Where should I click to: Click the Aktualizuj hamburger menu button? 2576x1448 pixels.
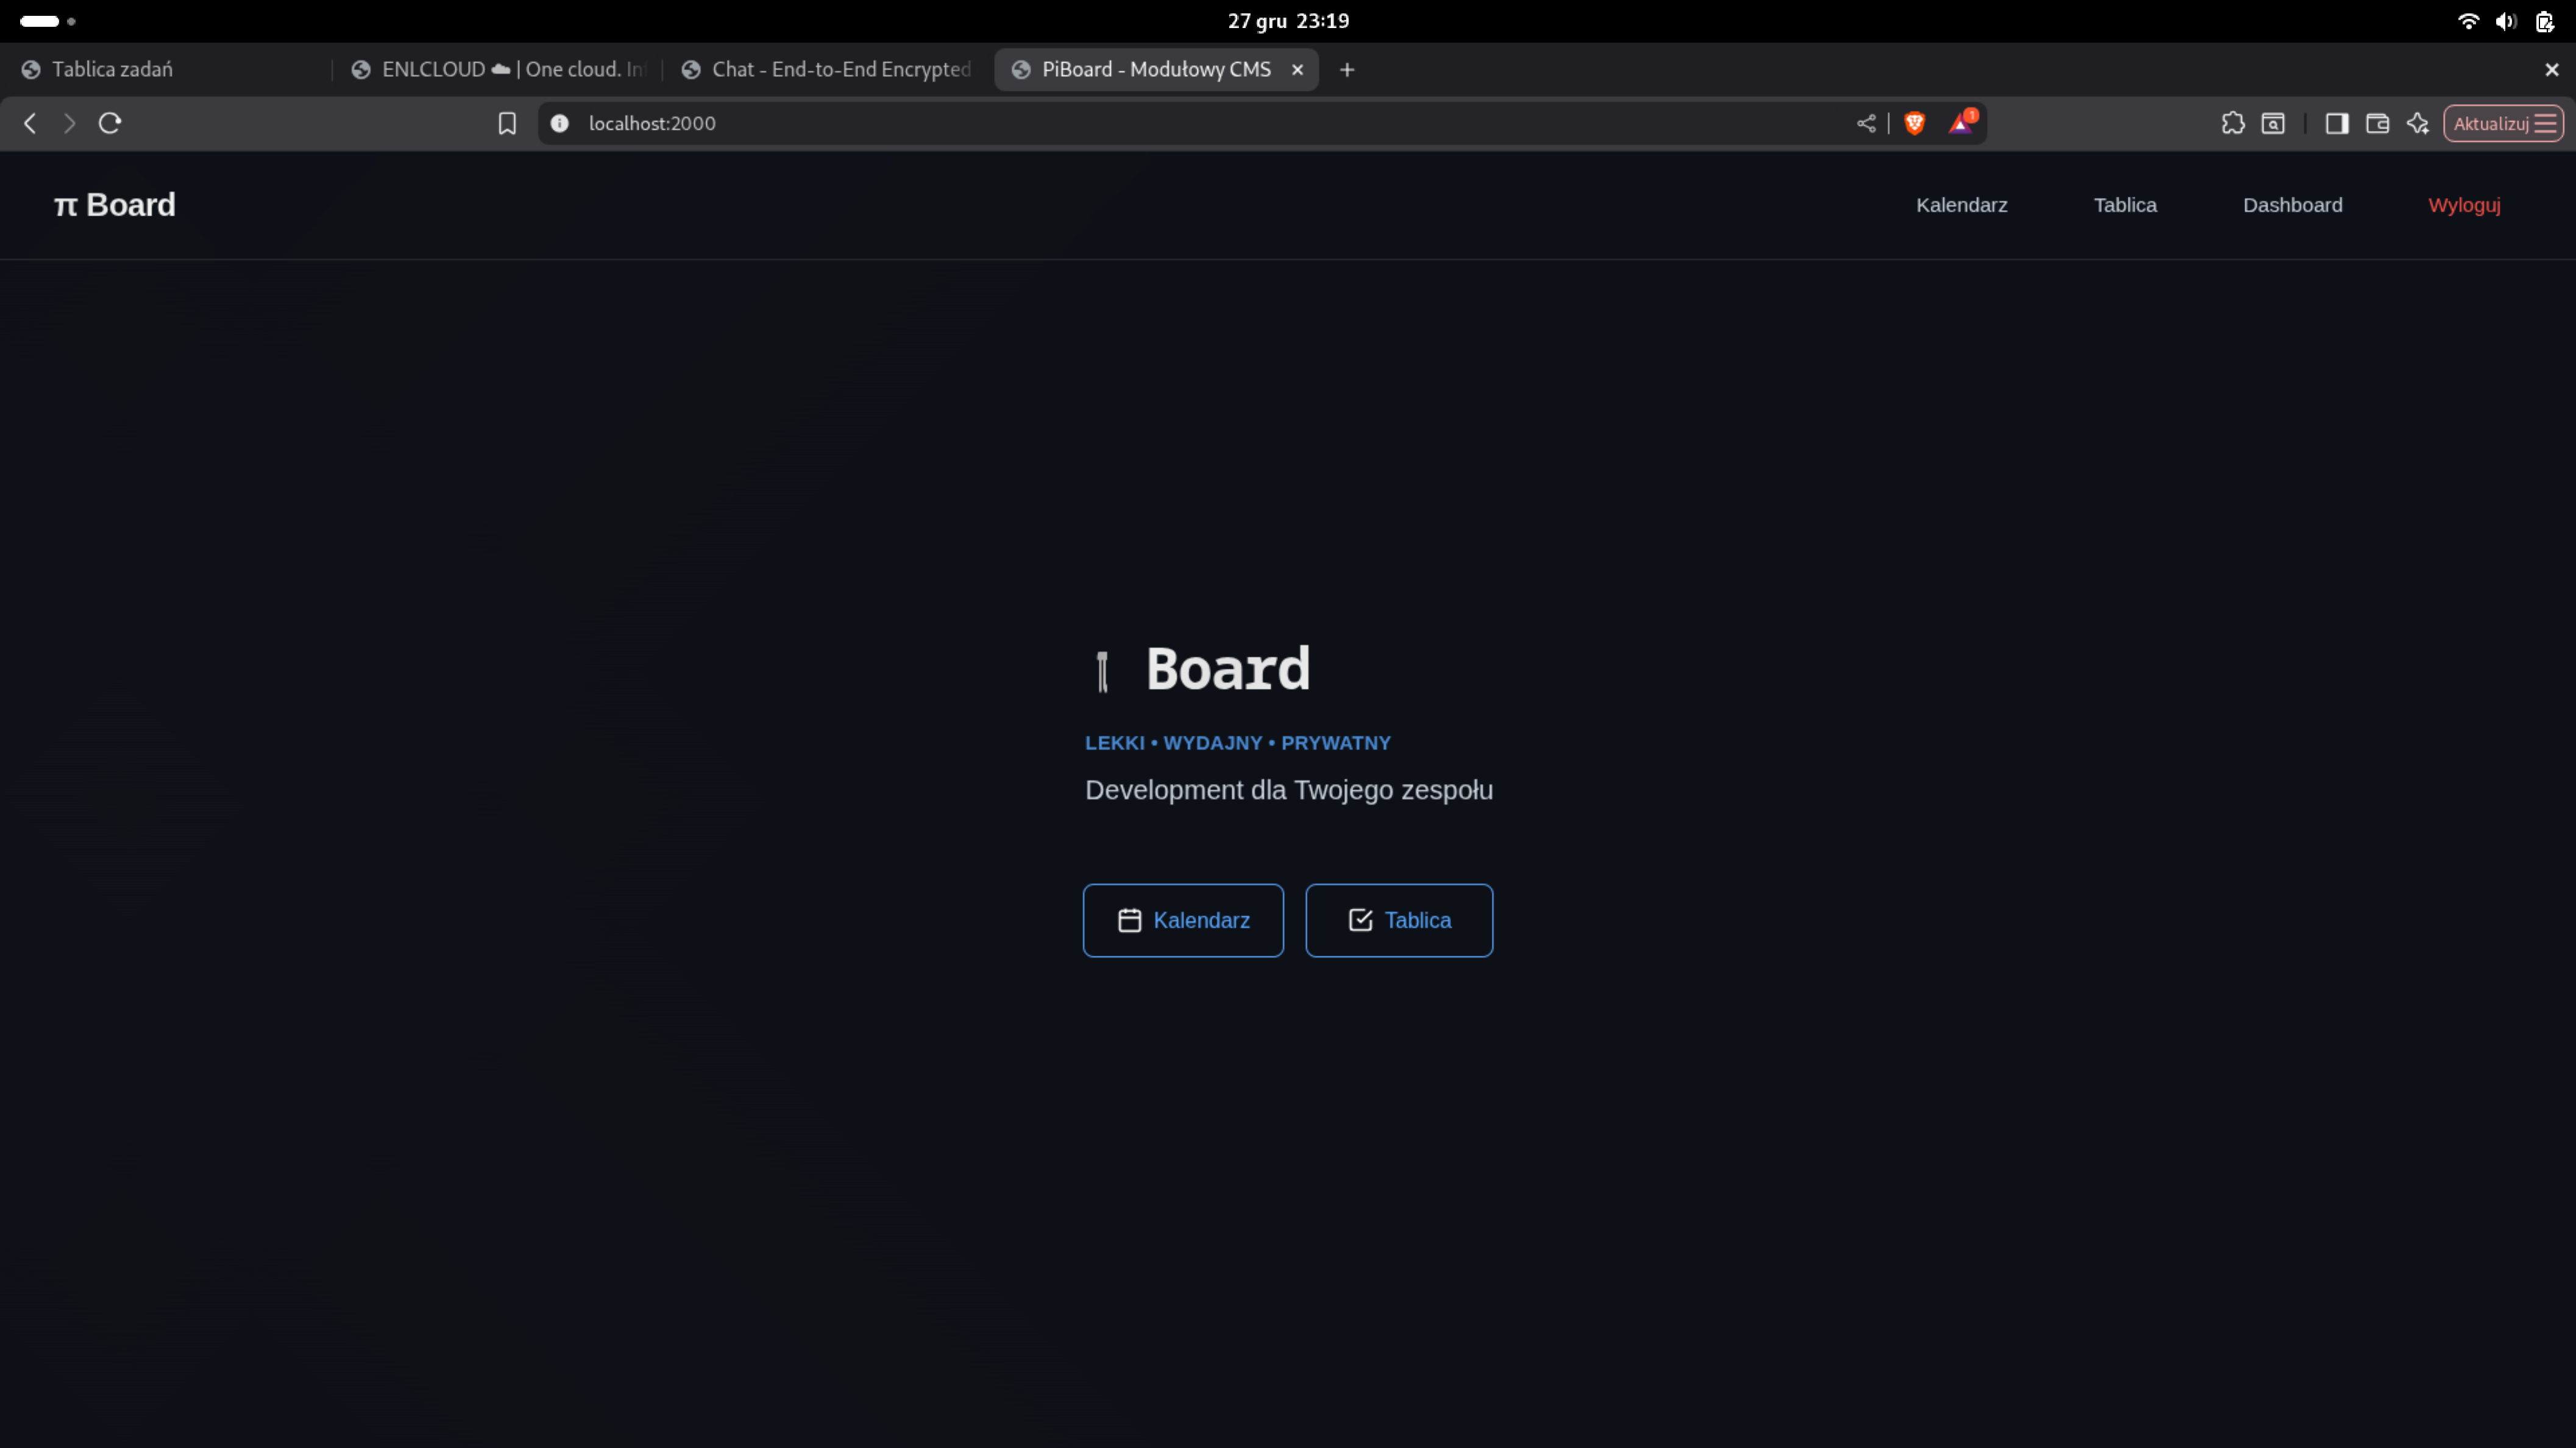2503,123
